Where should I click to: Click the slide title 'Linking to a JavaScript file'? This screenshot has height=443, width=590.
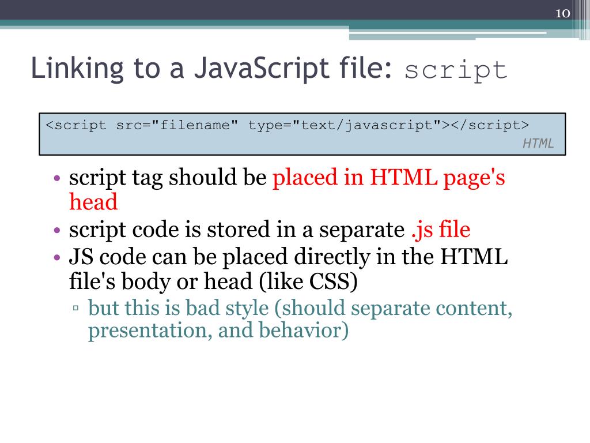[x=211, y=69]
